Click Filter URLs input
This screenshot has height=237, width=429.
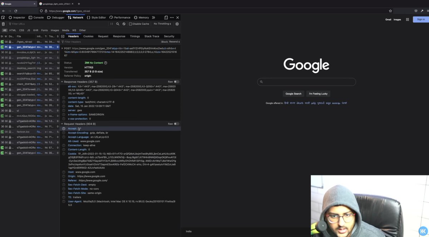click(x=58, y=24)
